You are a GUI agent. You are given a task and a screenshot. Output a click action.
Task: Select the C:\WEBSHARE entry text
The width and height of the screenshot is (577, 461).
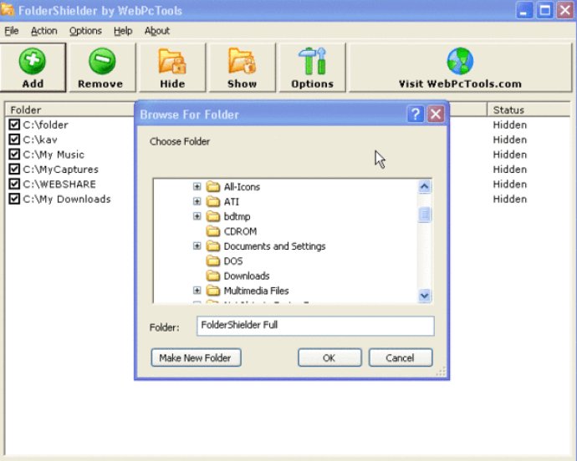point(59,185)
